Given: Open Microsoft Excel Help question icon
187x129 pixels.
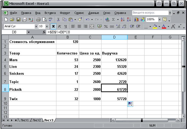Looking at the screenshot, I should tap(165, 19).
